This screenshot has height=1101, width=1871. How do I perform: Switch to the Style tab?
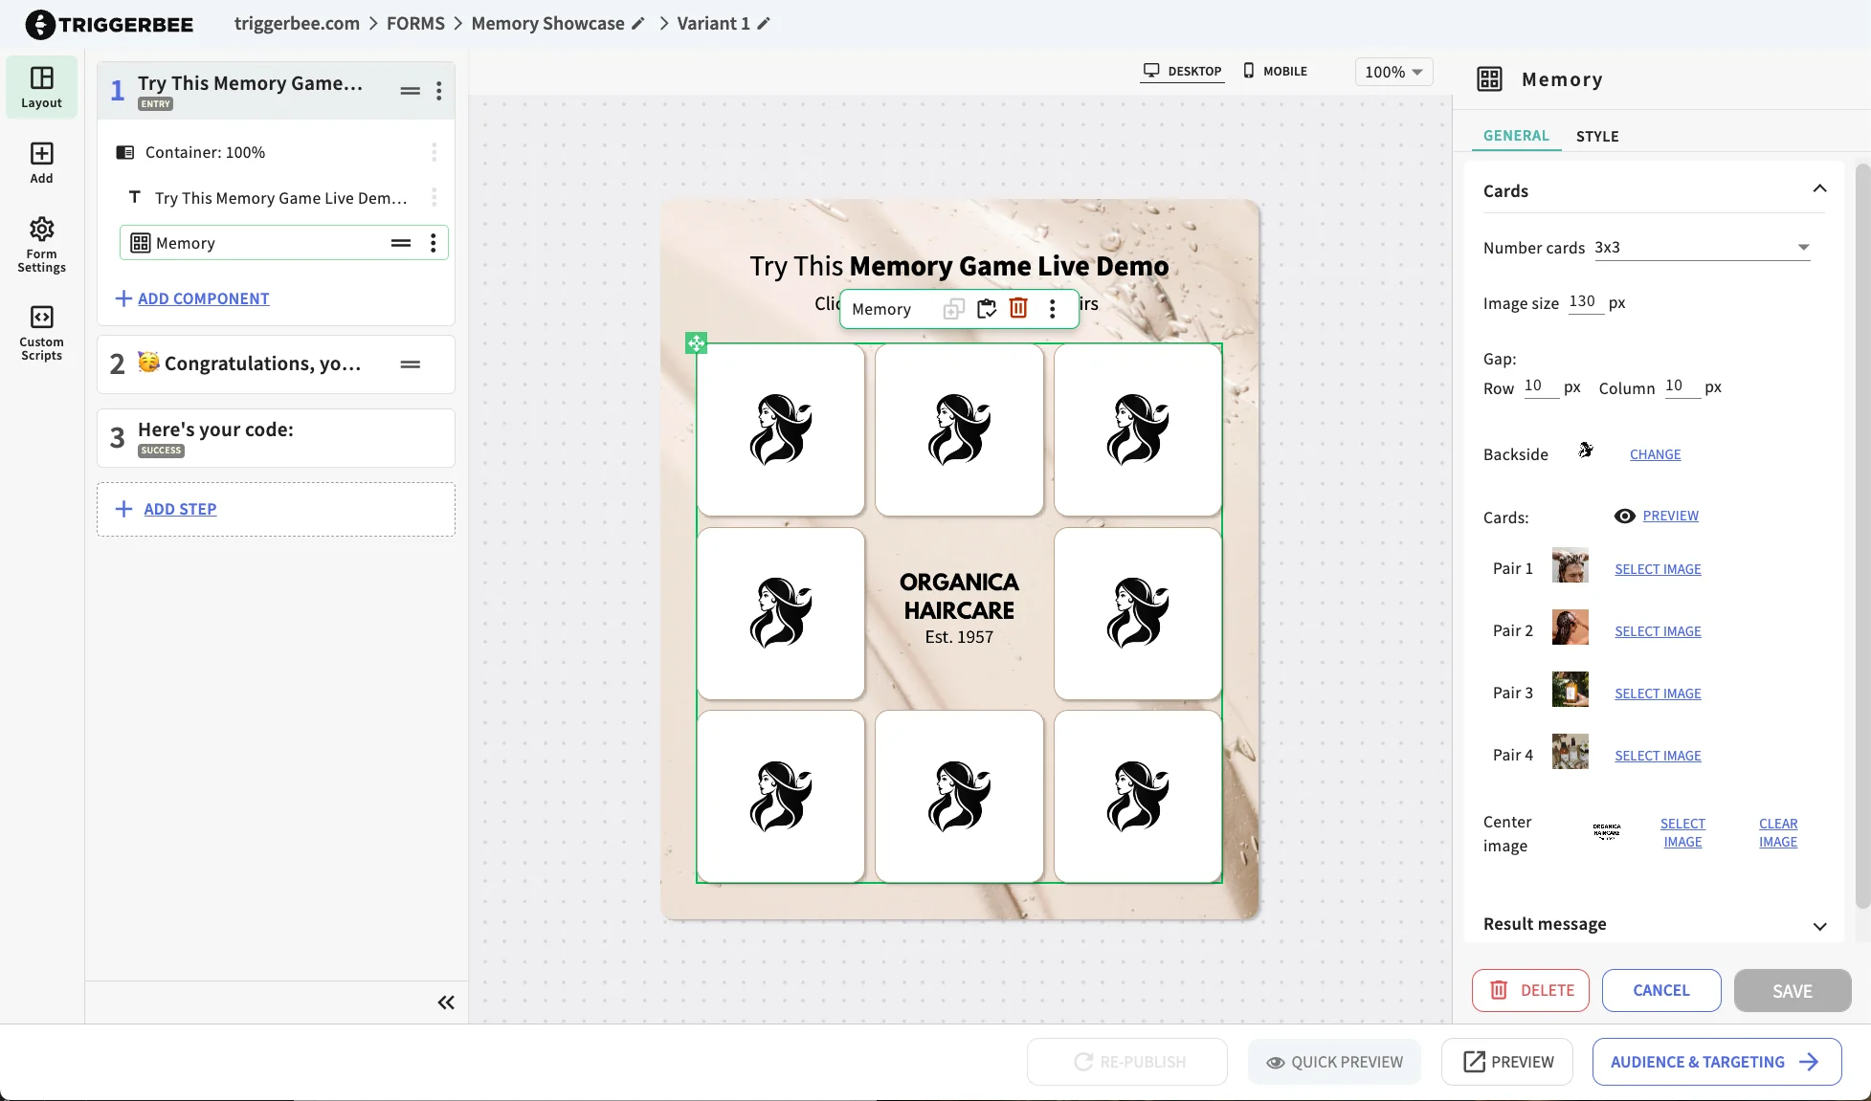(1597, 136)
